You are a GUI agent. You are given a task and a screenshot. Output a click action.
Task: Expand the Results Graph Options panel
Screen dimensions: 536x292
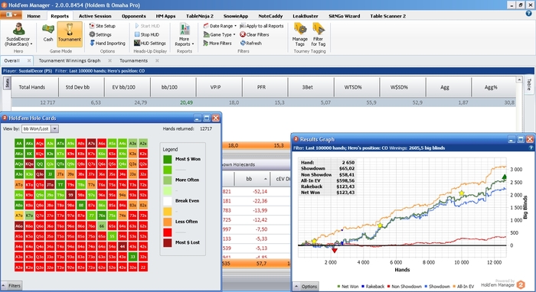coord(306,286)
